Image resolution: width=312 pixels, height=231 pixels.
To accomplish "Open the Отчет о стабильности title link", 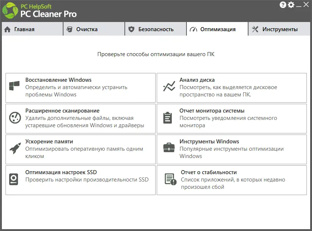I will click(x=209, y=172).
